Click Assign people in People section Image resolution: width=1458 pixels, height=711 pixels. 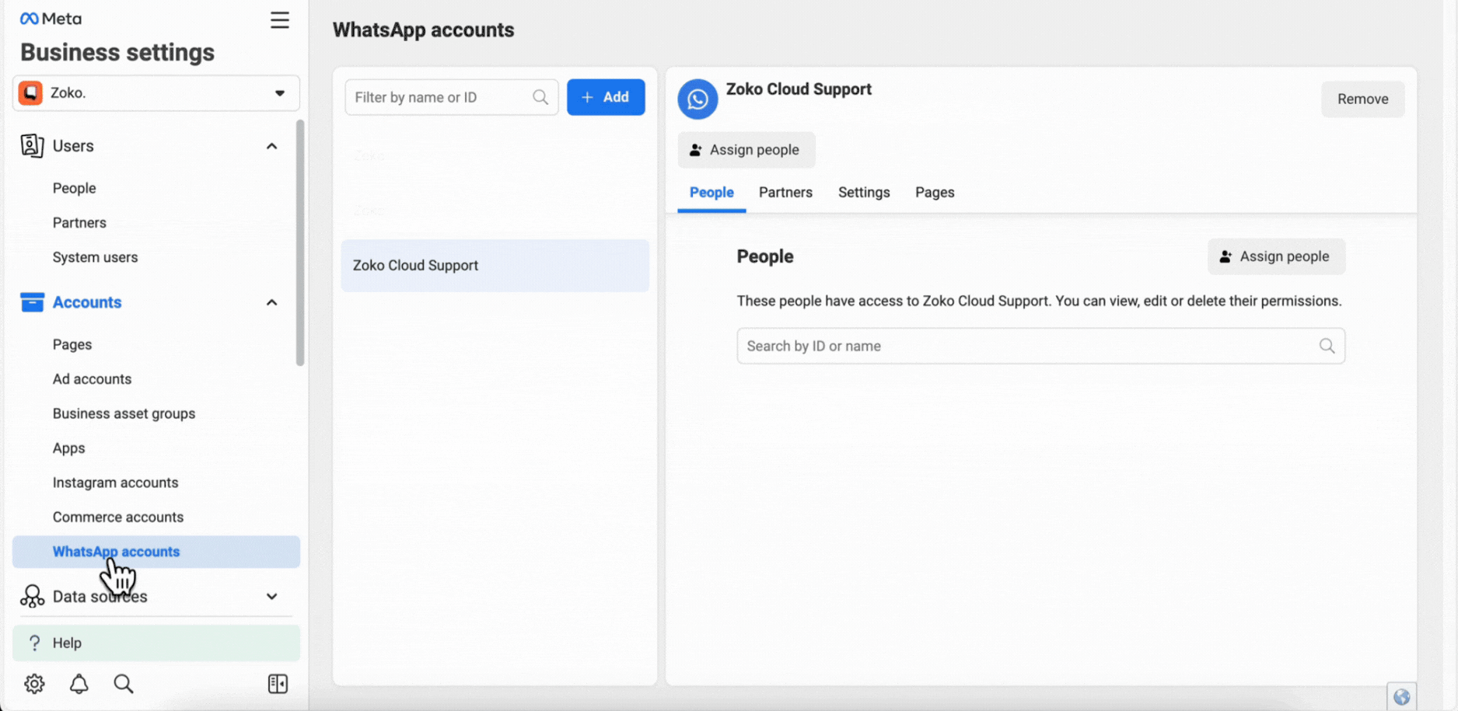[x=1276, y=256]
